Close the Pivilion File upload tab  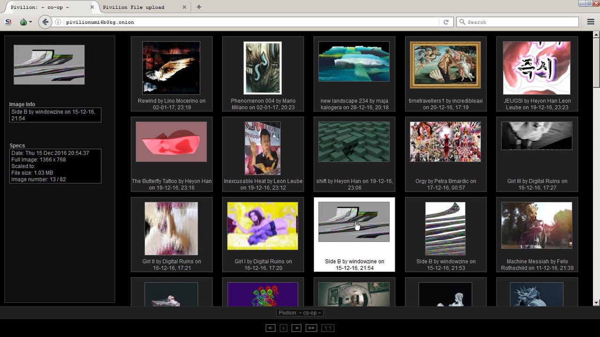(184, 7)
